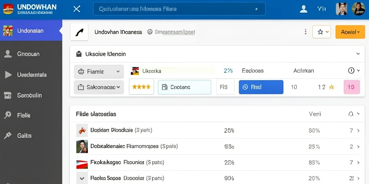Click the bell icon next to Veni

click(351, 114)
